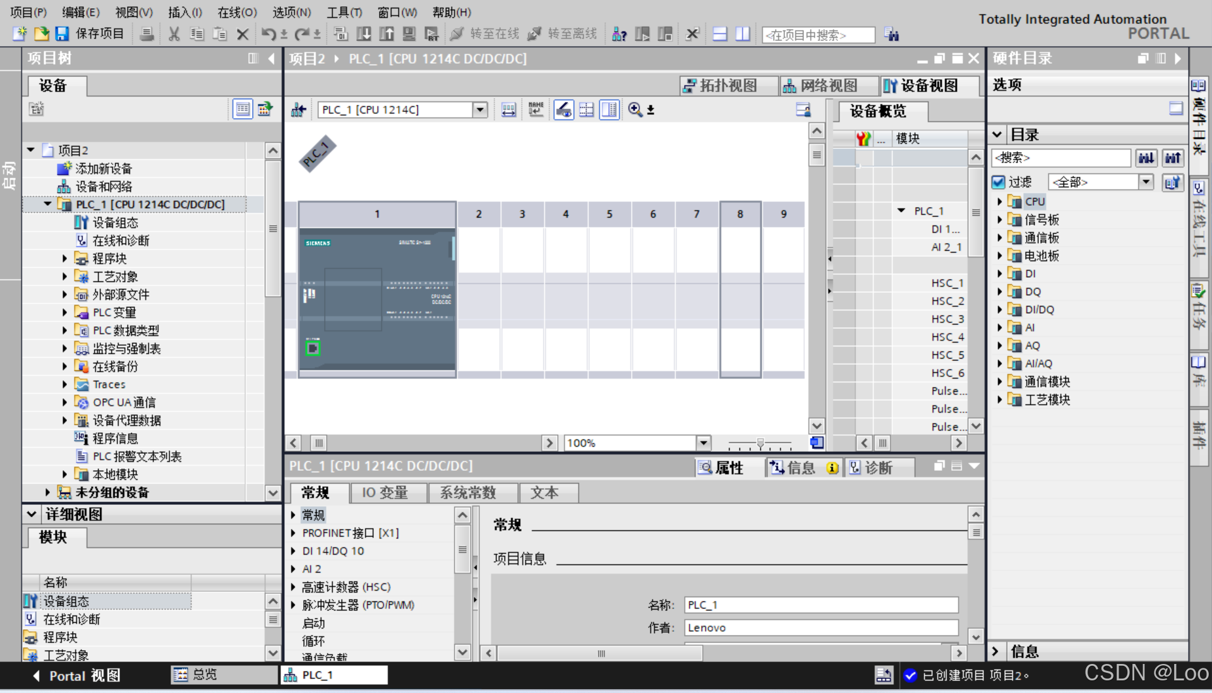Select slot 8 in the device rack

tap(740, 290)
